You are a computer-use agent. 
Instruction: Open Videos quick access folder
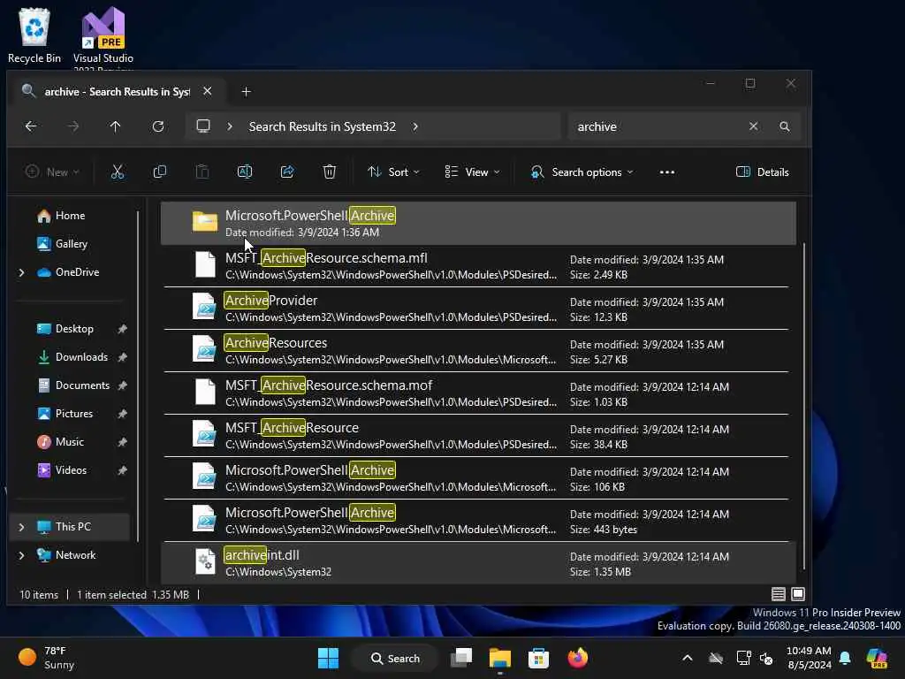click(x=71, y=470)
